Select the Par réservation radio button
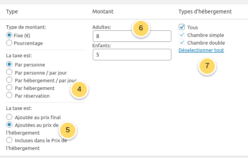The width and height of the screenshot is (248, 158). (10, 95)
